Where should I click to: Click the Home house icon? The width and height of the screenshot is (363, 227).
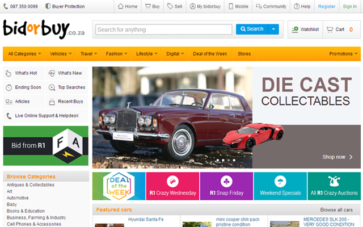(x=120, y=6)
